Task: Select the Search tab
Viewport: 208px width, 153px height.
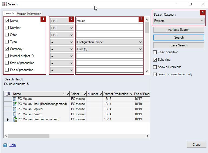Action: pos(9,13)
